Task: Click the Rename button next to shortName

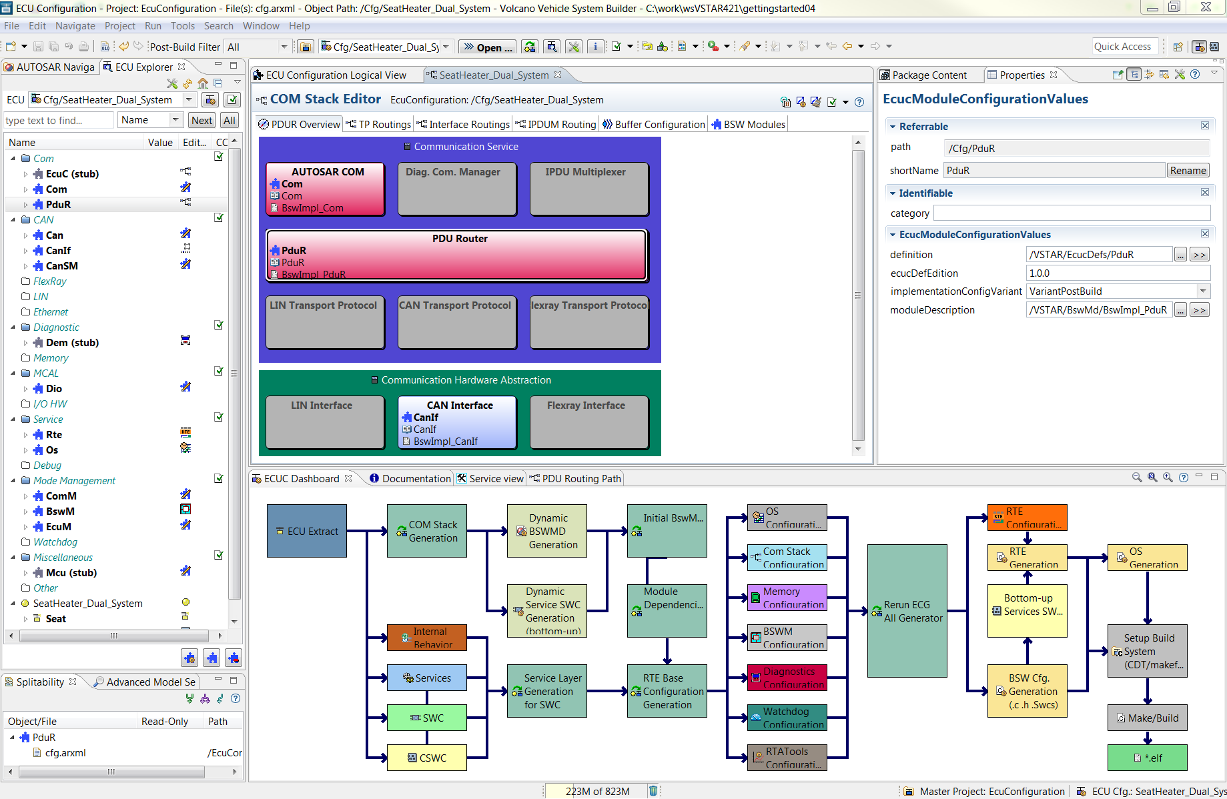Action: 1188,171
